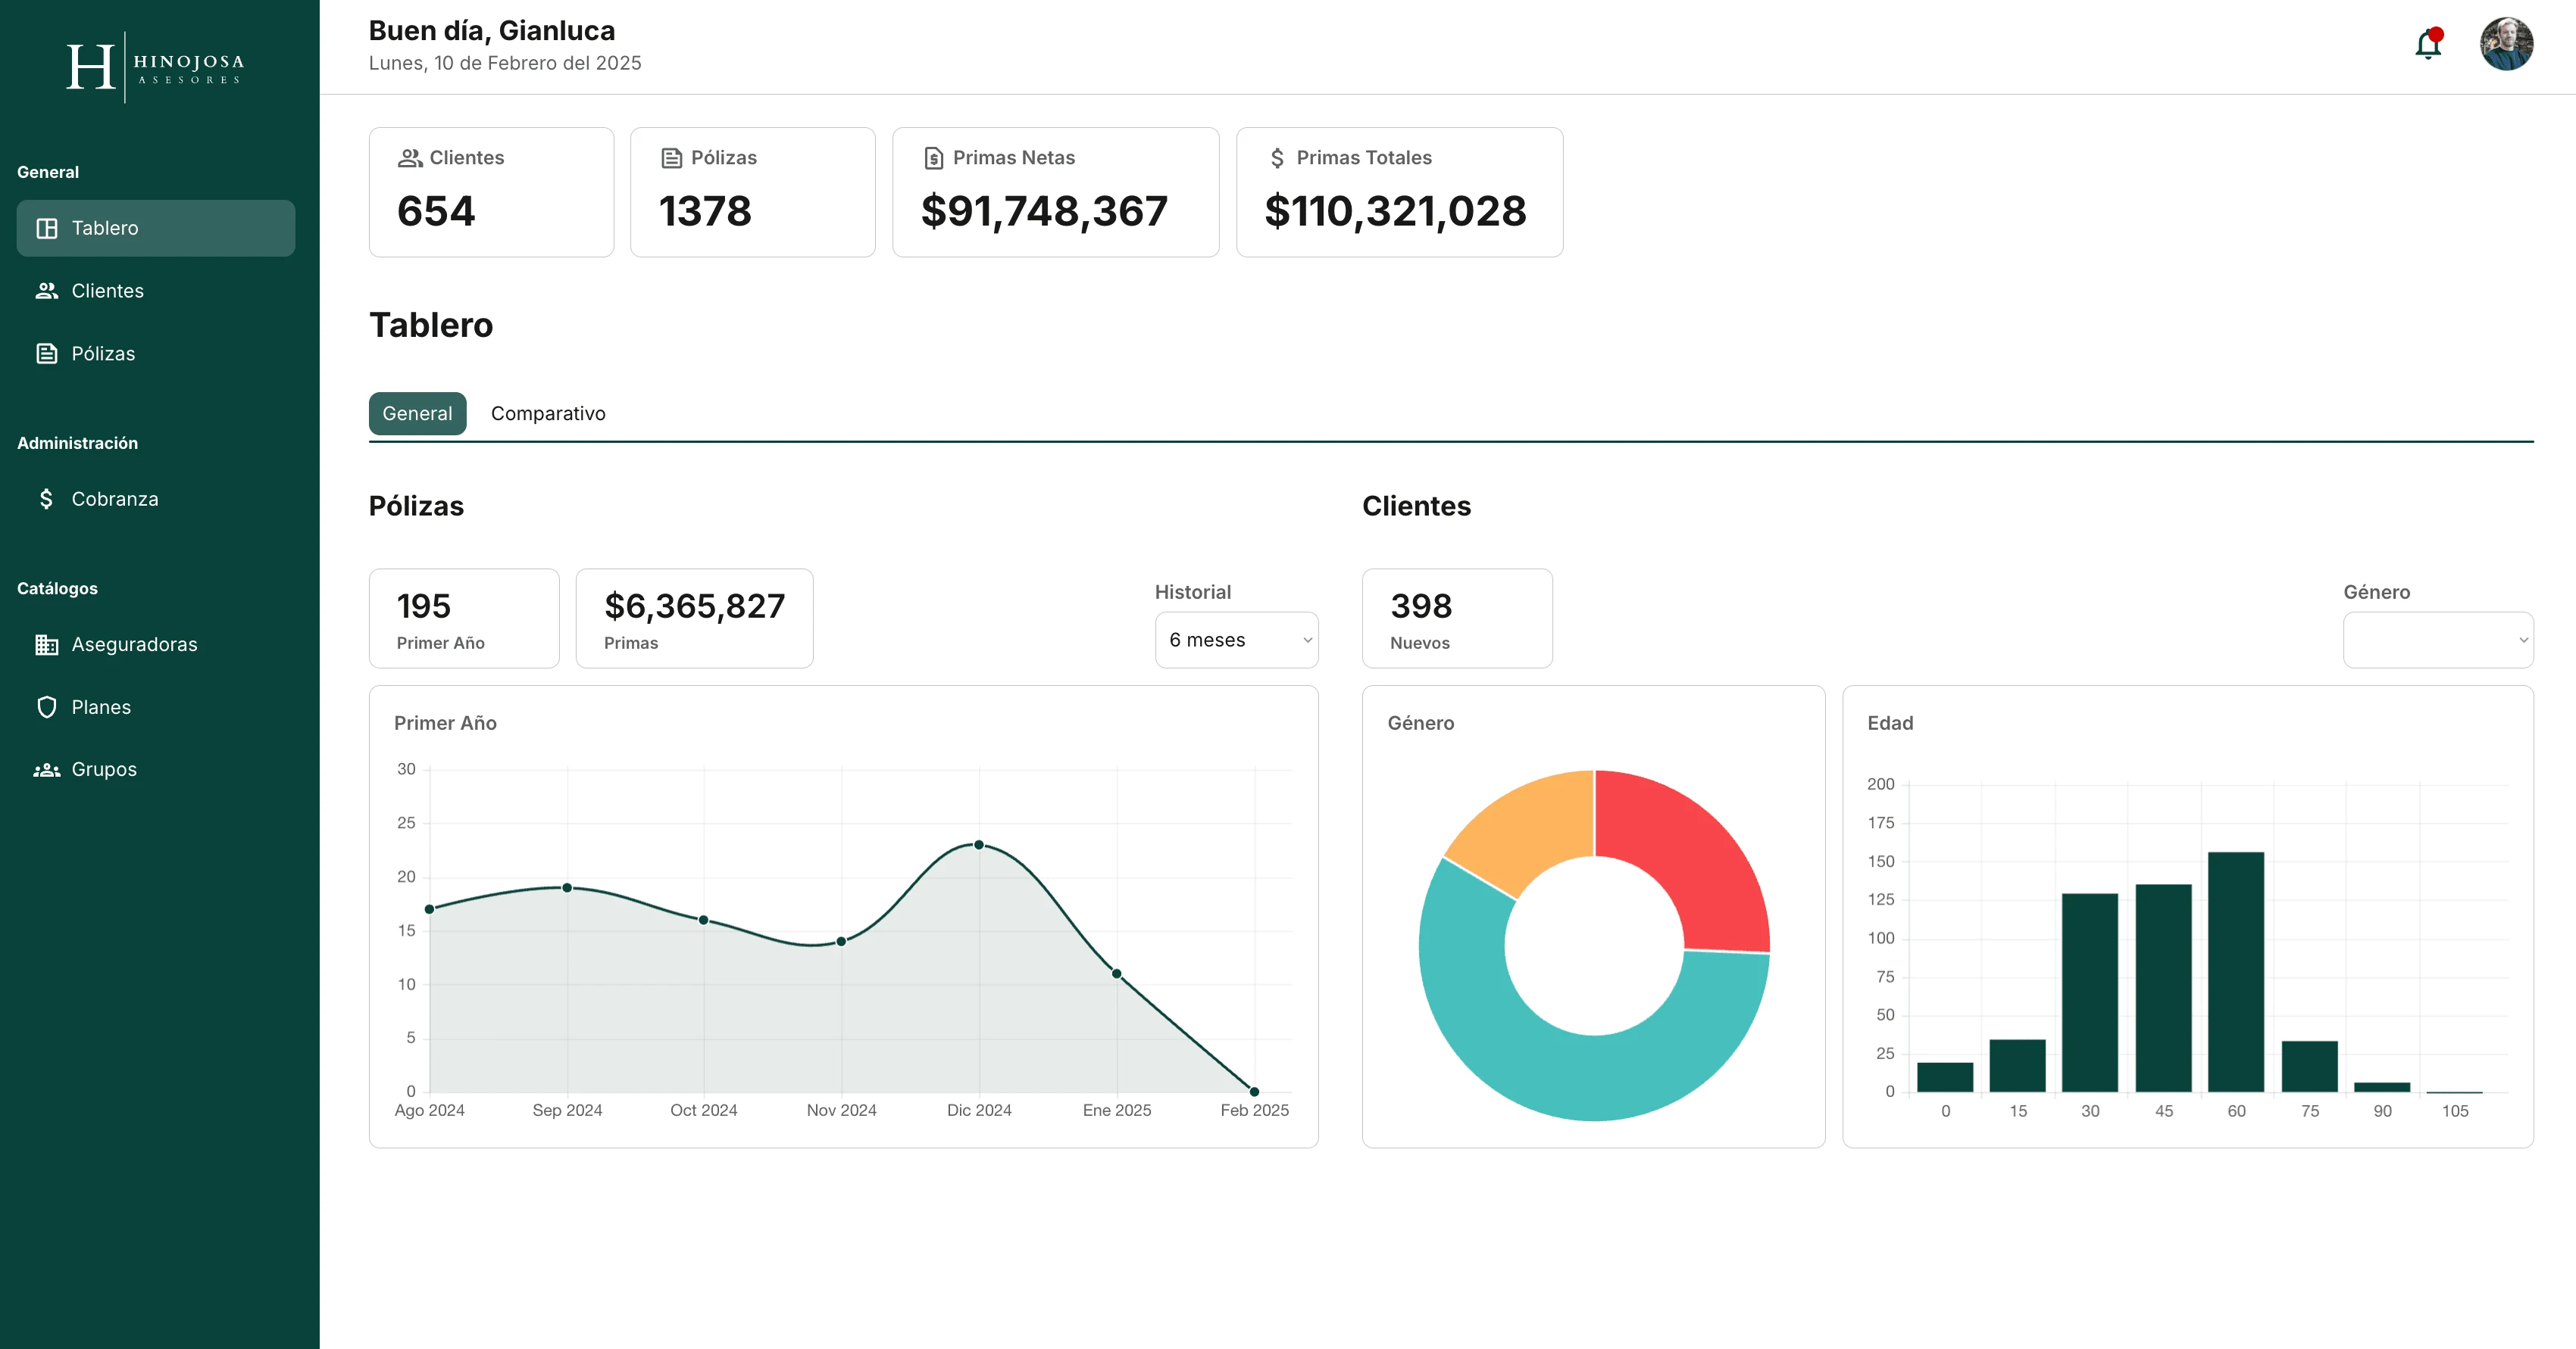Click the Primas Totales $110,321,028 card
Viewport: 2576px width, 1349px height.
click(x=1400, y=192)
